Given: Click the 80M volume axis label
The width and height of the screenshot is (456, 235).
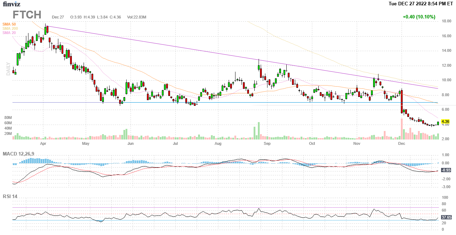Looking at the screenshot, I should coord(8,117).
